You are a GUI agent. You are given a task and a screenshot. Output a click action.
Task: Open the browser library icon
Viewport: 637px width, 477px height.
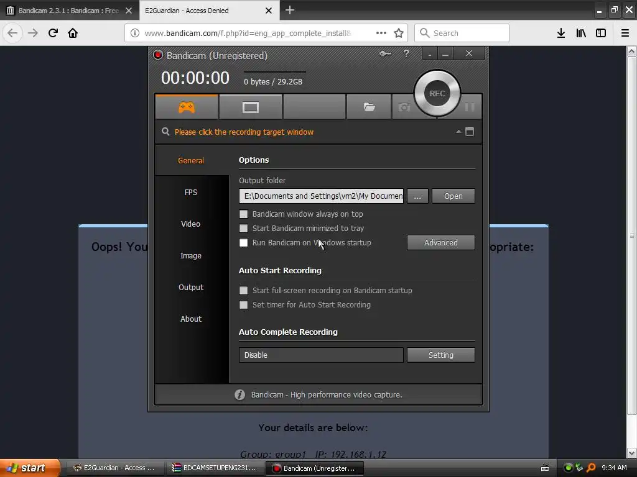click(x=581, y=33)
